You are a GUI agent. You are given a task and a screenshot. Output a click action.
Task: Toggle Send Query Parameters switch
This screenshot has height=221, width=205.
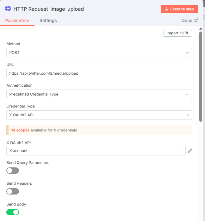click(13, 171)
